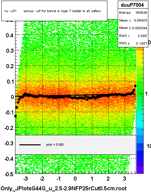Select the RMS x 2.045 entry
This screenshot has height=193, width=151.
[x=133, y=36]
